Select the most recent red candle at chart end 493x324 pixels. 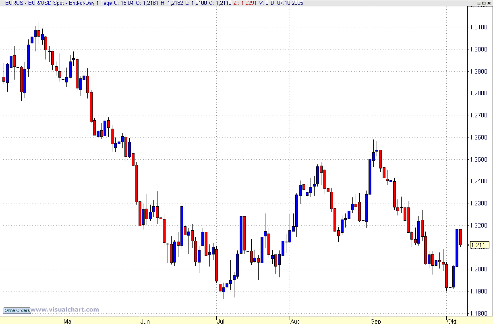[x=460, y=237]
